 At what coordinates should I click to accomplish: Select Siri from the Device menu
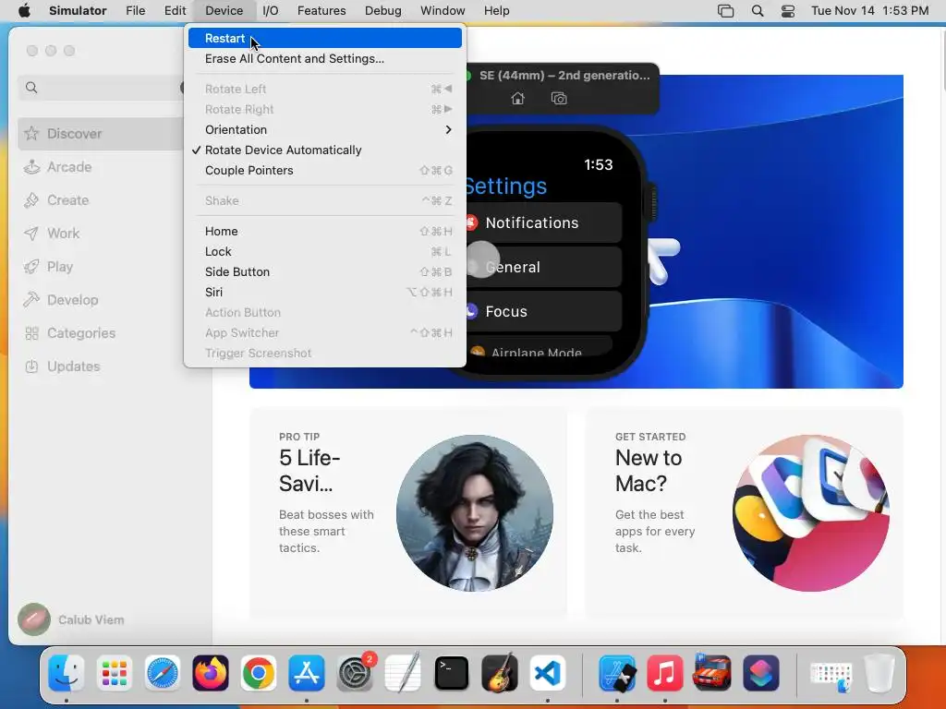(324, 293)
